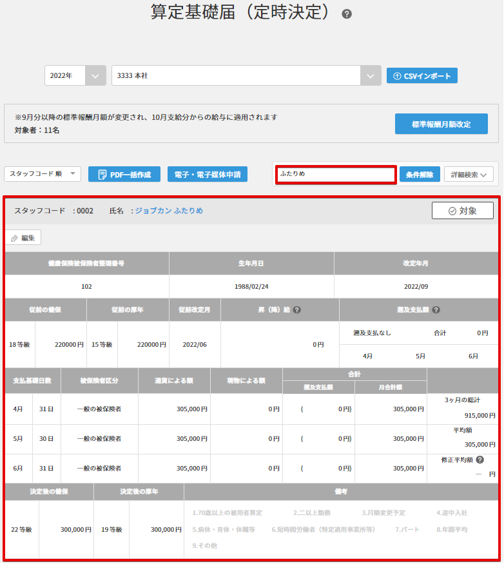Viewport: 504px width, 564px height.
Task: Click the 編集 edit button
Action: (23, 238)
